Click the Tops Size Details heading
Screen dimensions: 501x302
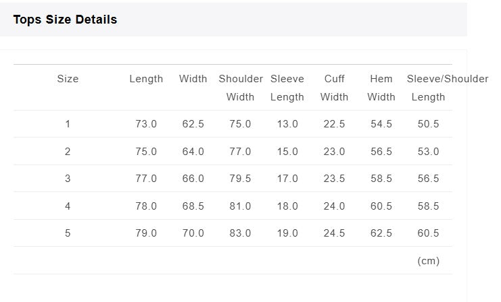pyautogui.click(x=65, y=20)
